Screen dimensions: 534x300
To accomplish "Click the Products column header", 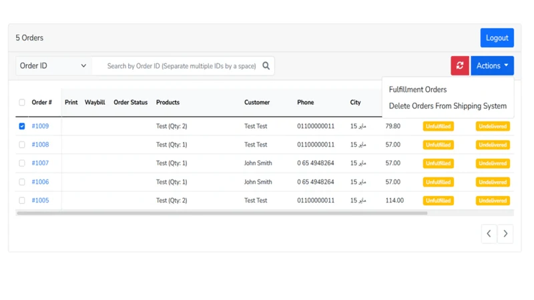I will pyautogui.click(x=168, y=103).
